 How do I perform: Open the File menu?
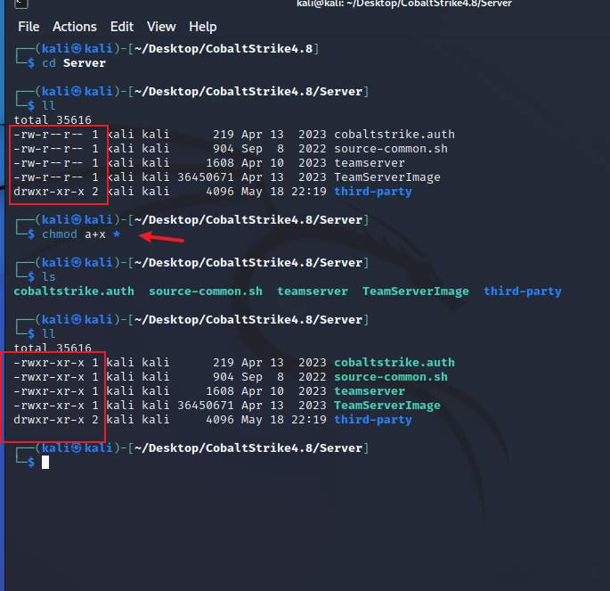pyautogui.click(x=28, y=27)
